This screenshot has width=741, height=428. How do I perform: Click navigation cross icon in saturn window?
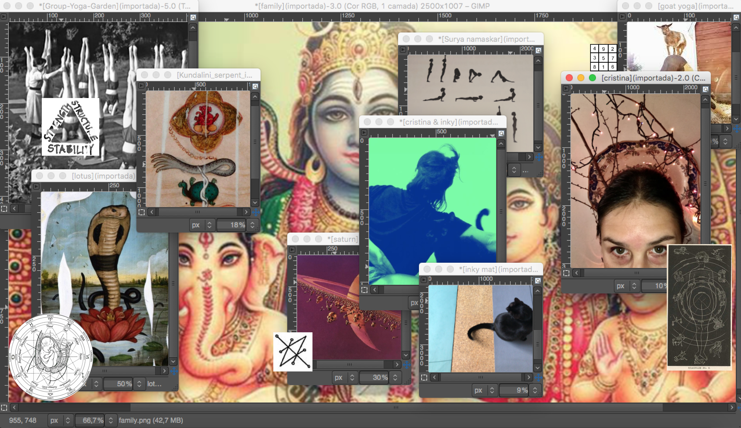(x=407, y=365)
